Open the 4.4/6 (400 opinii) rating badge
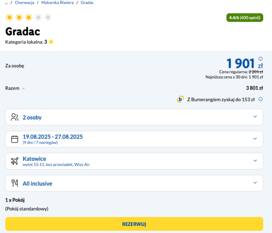Screen dimensions: 272x233 [244, 18]
